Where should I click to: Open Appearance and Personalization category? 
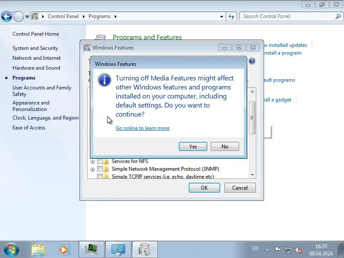(x=31, y=106)
